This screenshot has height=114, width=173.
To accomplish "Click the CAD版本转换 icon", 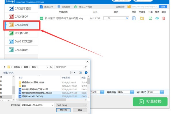I will (x=11, y=8).
